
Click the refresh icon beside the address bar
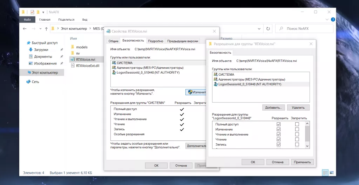click(x=268, y=29)
